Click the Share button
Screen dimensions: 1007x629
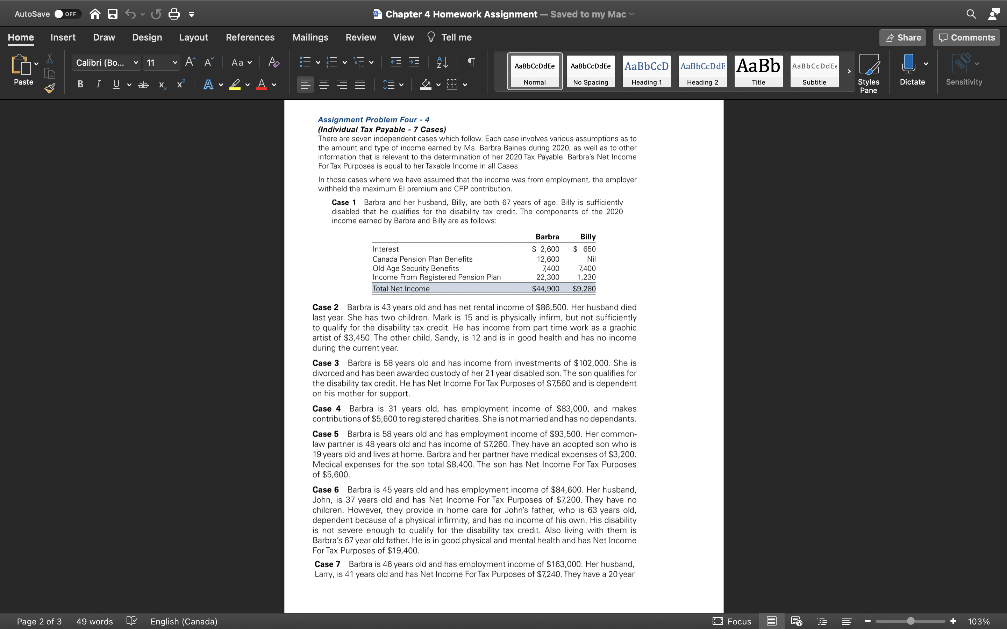[x=902, y=37]
